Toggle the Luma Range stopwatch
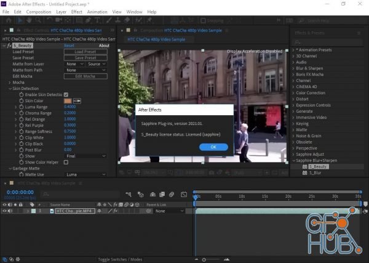Screen dimensions: 369x263 (x=22, y=107)
